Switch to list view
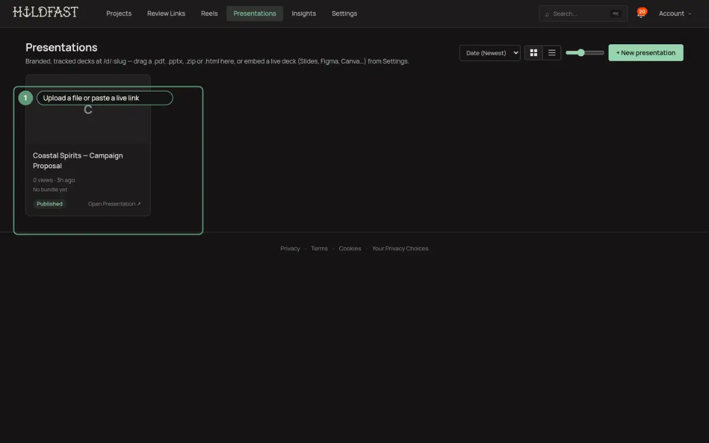This screenshot has width=709, height=443. pyautogui.click(x=552, y=53)
